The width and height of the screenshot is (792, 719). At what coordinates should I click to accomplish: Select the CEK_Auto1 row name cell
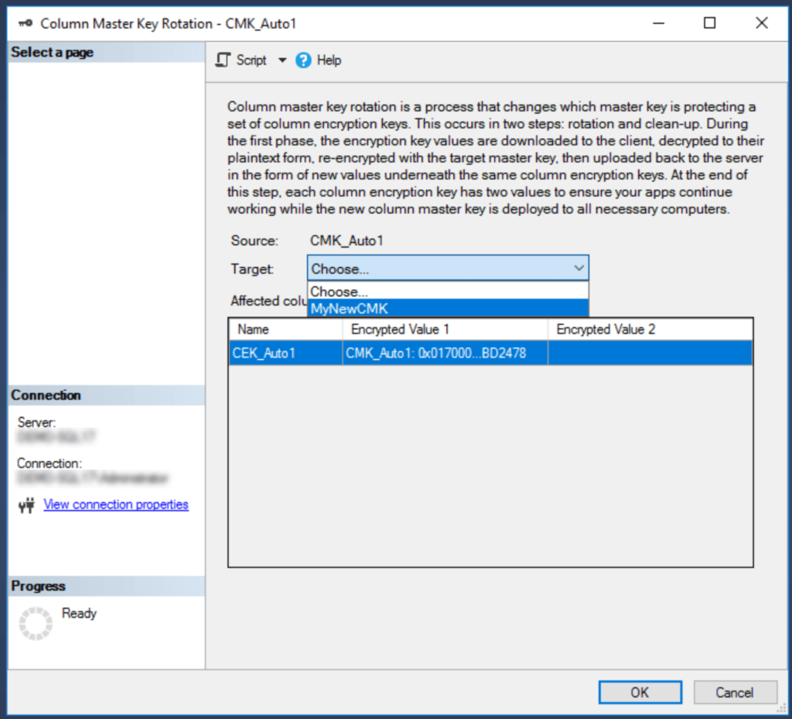coord(286,353)
